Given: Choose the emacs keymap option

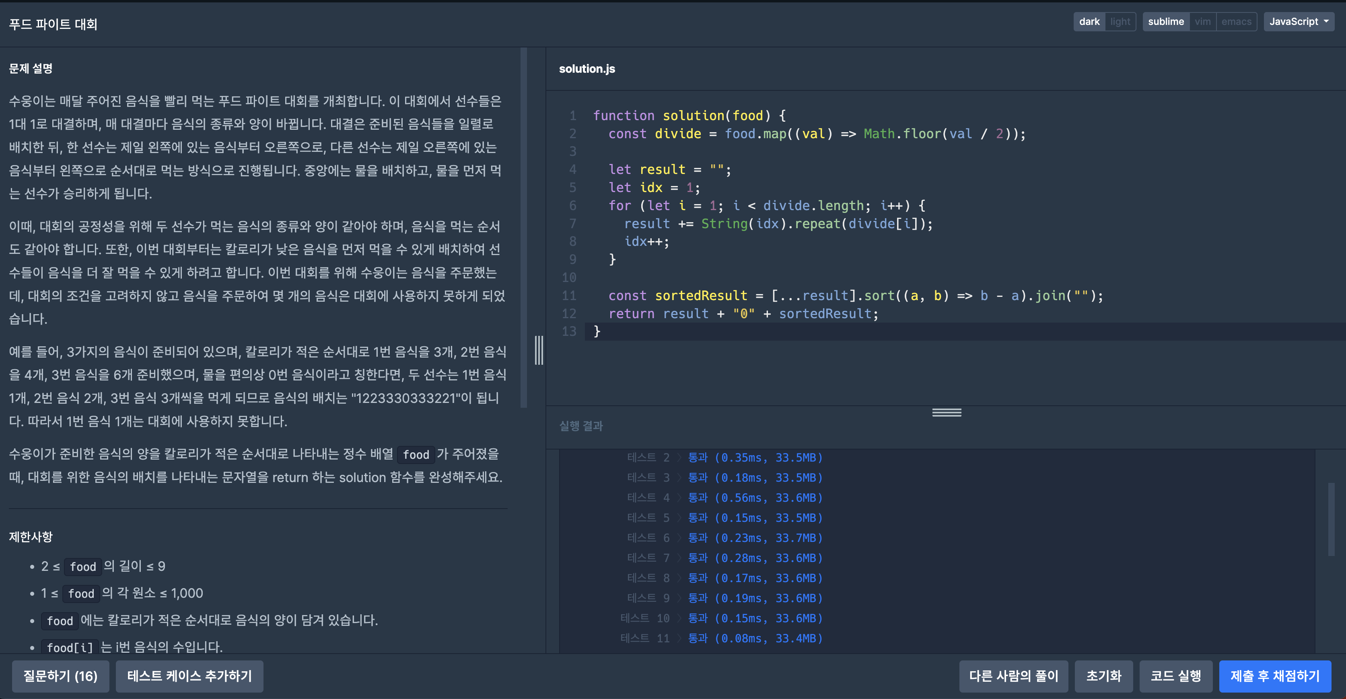Looking at the screenshot, I should tap(1236, 22).
